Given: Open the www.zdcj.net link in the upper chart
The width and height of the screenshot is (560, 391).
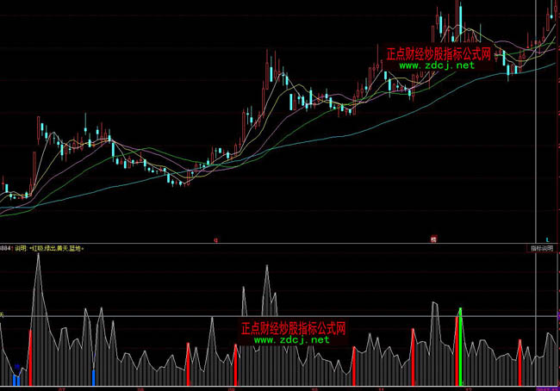Looking at the screenshot, I should pyautogui.click(x=436, y=65).
